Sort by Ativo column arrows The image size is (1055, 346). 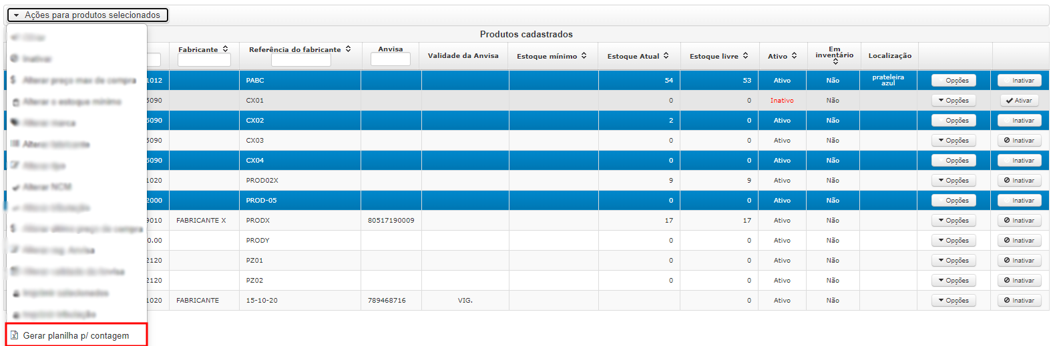pyautogui.click(x=795, y=56)
